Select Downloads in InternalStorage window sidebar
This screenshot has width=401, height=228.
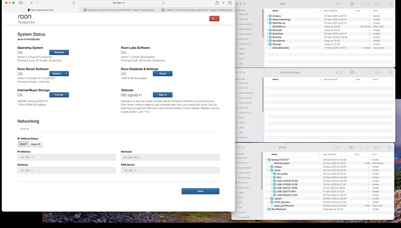pos(245,103)
